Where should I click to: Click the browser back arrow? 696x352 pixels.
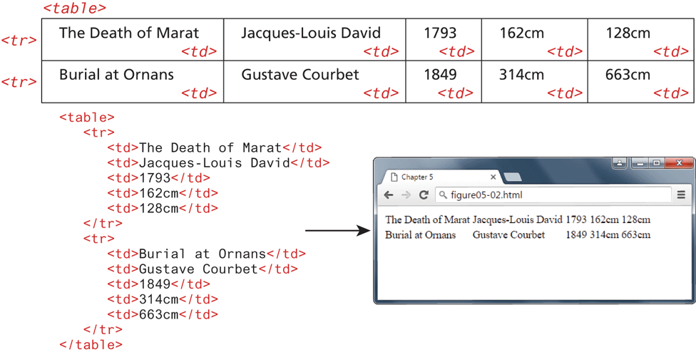pos(389,195)
